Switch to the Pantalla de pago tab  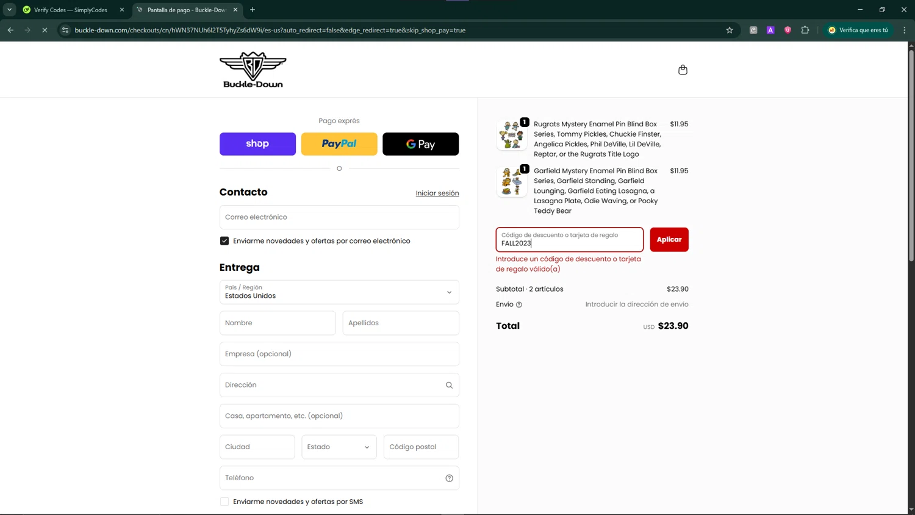tap(186, 10)
